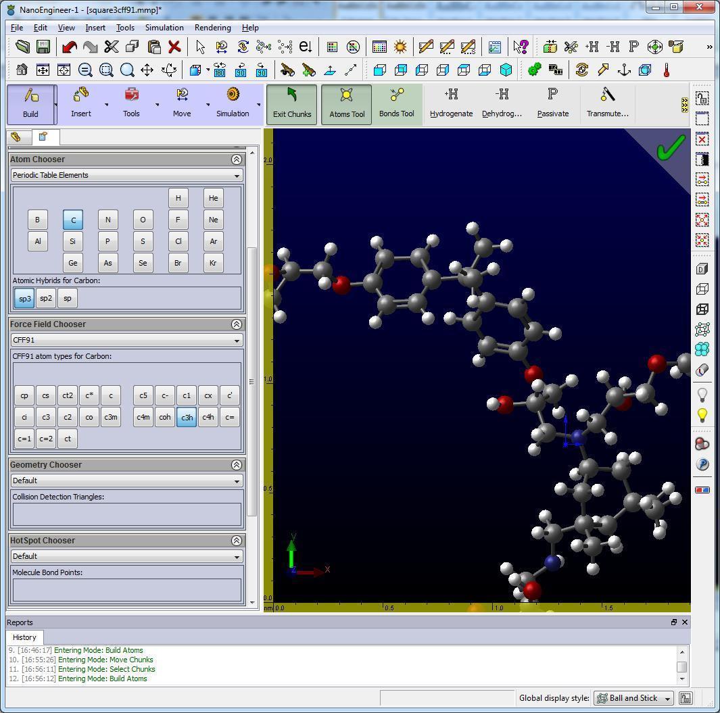Viewport: 720px width, 713px height.
Task: Click the coh atom type button
Action: click(x=165, y=417)
